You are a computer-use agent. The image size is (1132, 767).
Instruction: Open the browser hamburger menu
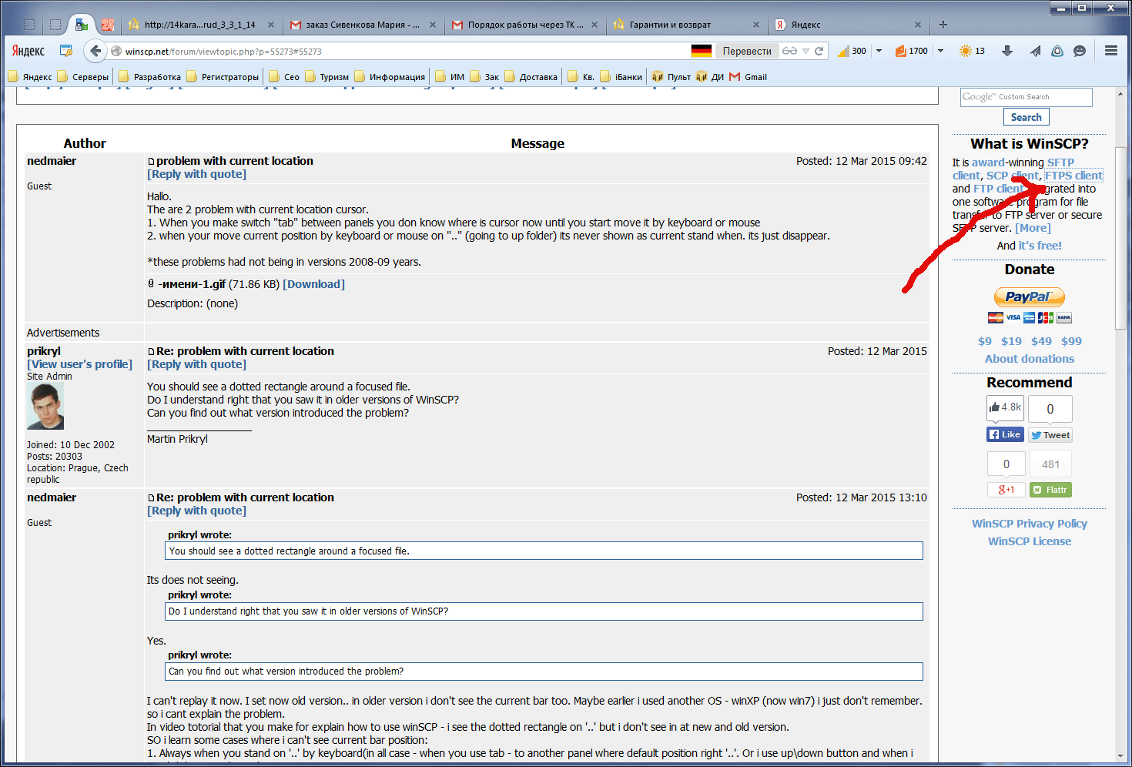(1110, 51)
